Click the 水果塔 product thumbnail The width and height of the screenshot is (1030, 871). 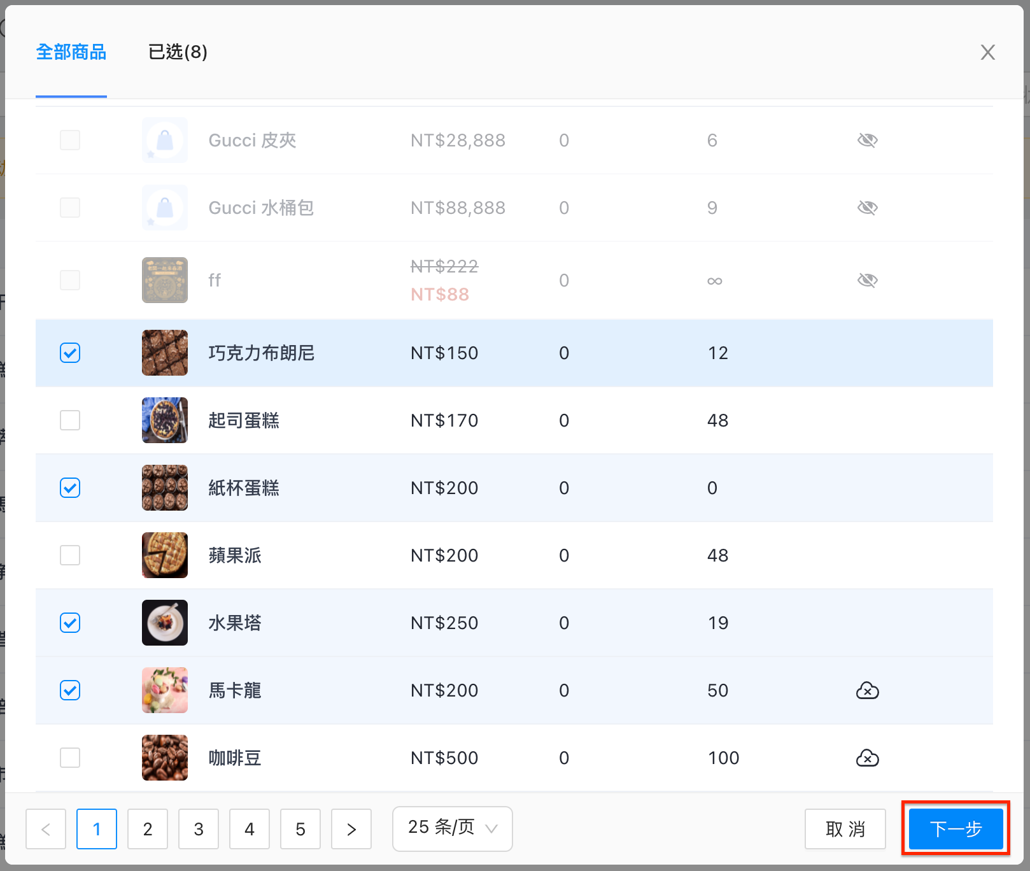(165, 623)
